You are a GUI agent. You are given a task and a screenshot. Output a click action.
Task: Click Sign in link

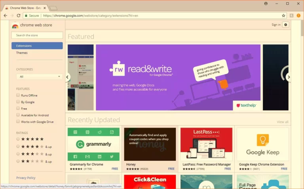point(276,25)
